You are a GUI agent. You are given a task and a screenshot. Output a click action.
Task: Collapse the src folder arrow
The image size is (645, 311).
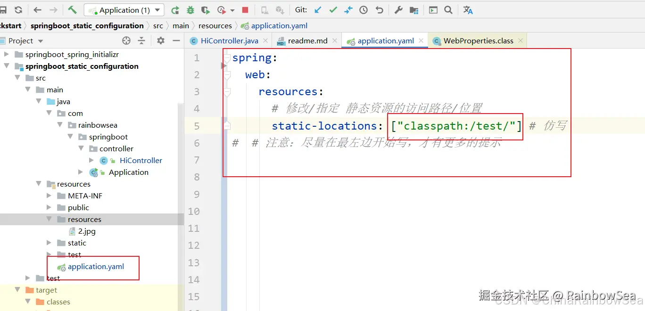click(17, 78)
